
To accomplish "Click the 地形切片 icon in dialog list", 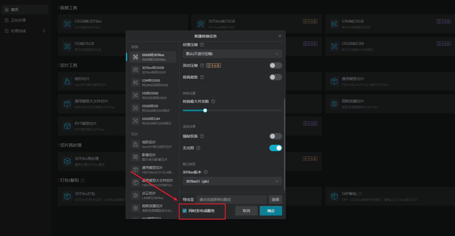I will (136, 144).
